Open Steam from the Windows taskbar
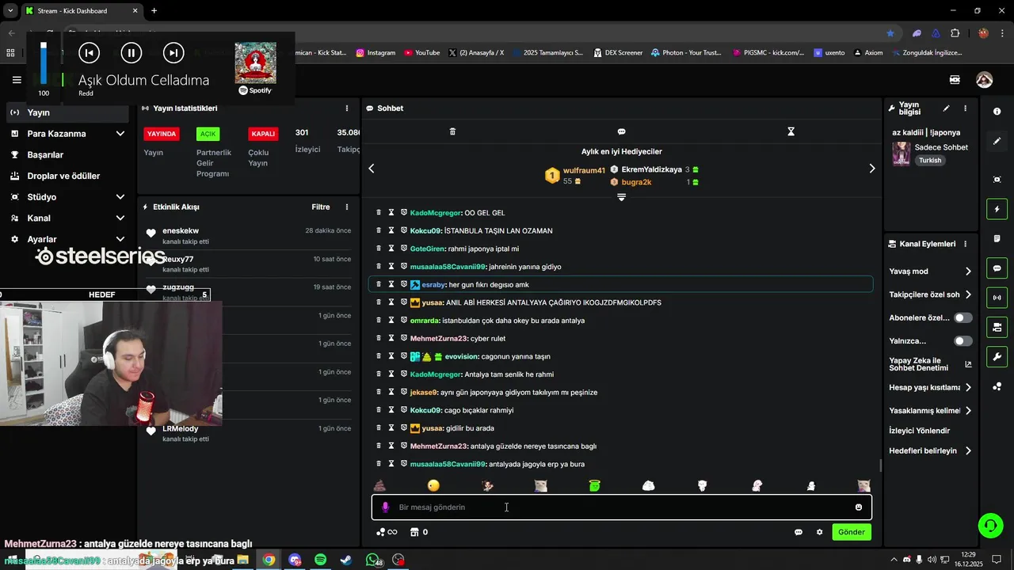 (346, 560)
